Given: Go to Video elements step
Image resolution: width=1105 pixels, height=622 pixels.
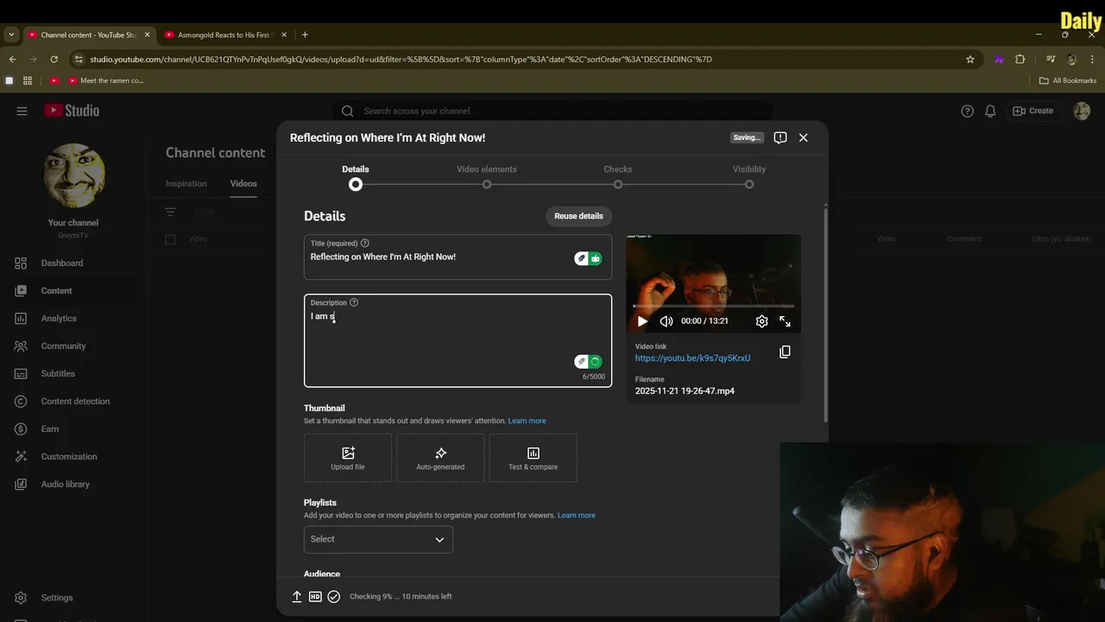Looking at the screenshot, I should 487,176.
